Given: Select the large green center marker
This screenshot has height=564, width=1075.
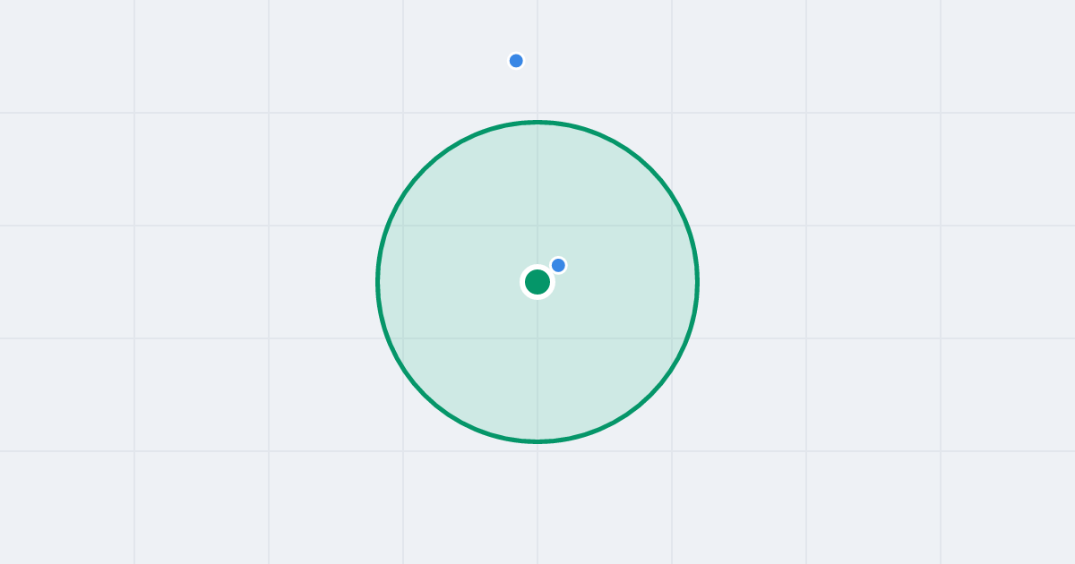Looking at the screenshot, I should 537,282.
